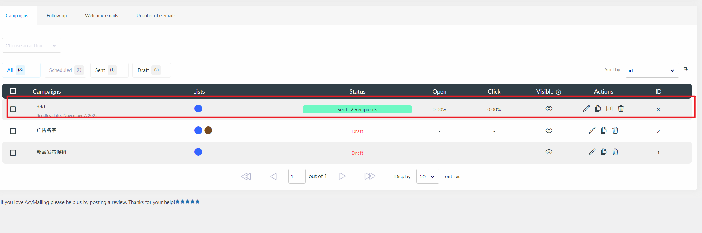Tick the checkbox for the ddd campaign

point(13,109)
